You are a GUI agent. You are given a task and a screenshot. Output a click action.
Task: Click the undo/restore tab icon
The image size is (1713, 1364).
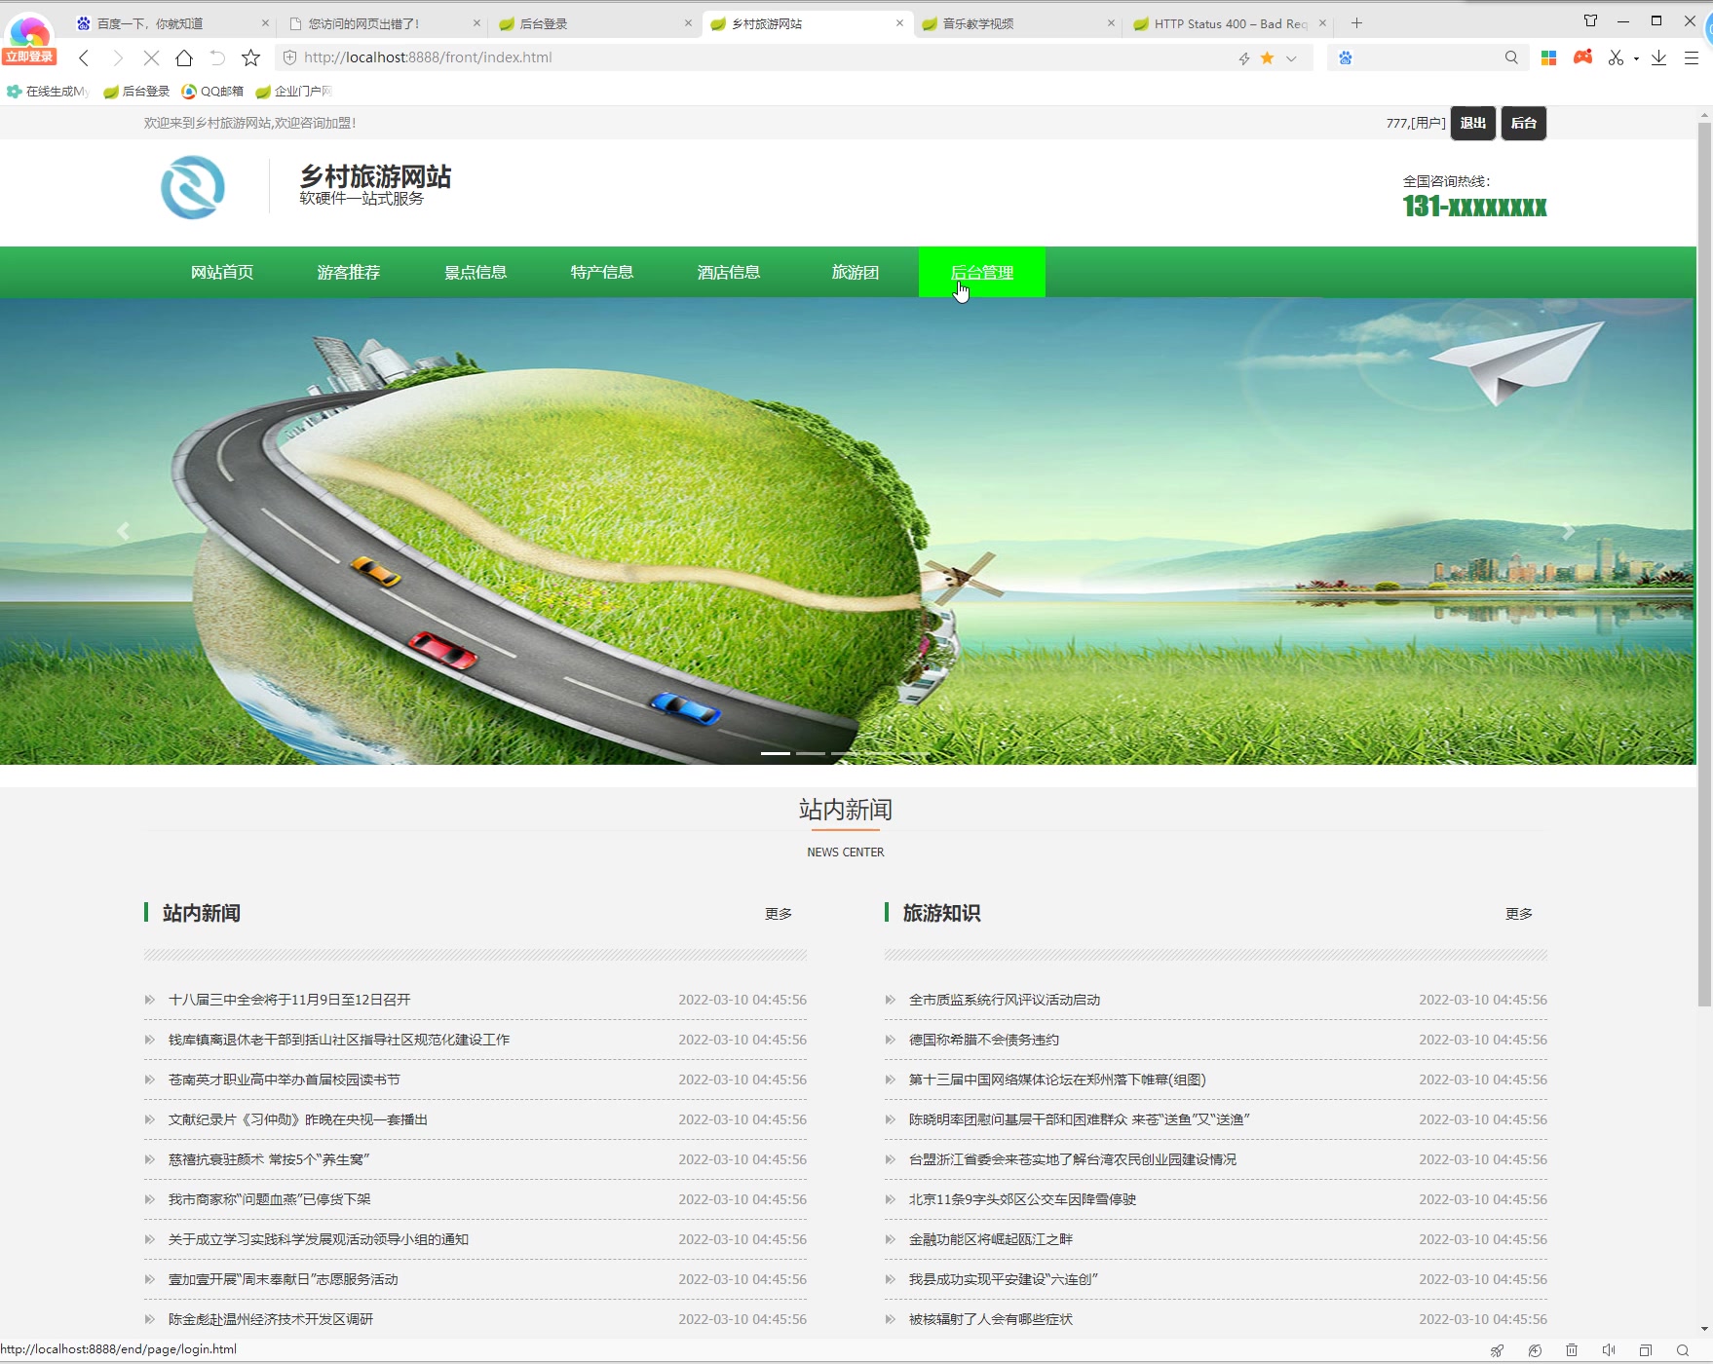coord(217,57)
